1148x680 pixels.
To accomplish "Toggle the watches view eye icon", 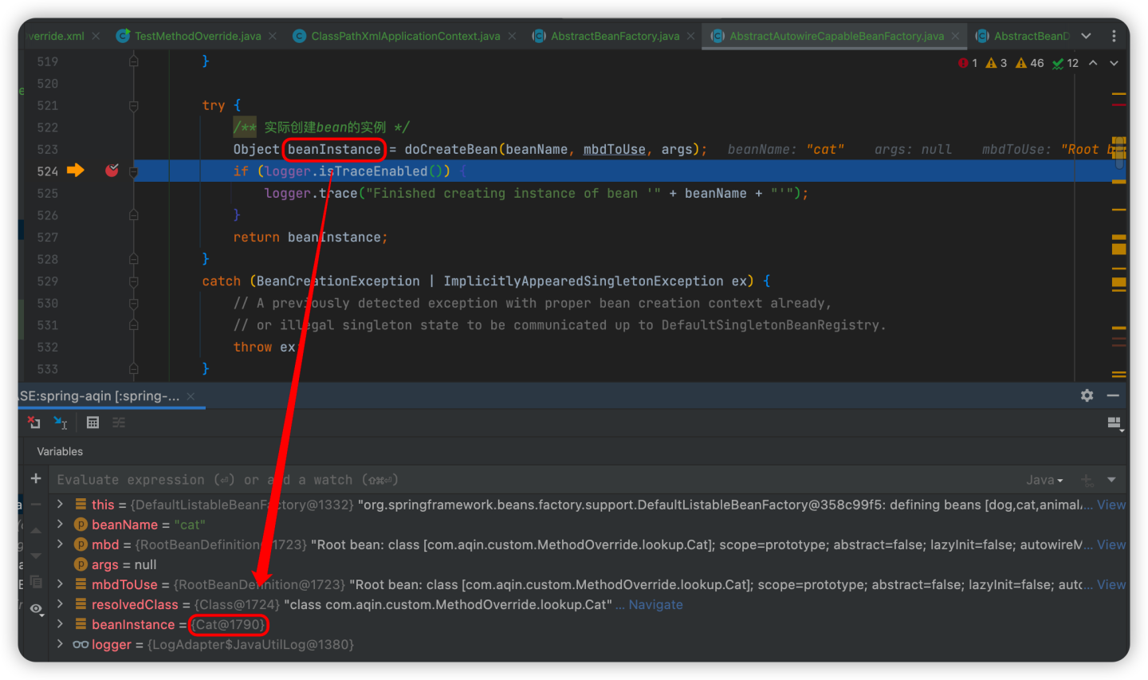I will coord(36,609).
